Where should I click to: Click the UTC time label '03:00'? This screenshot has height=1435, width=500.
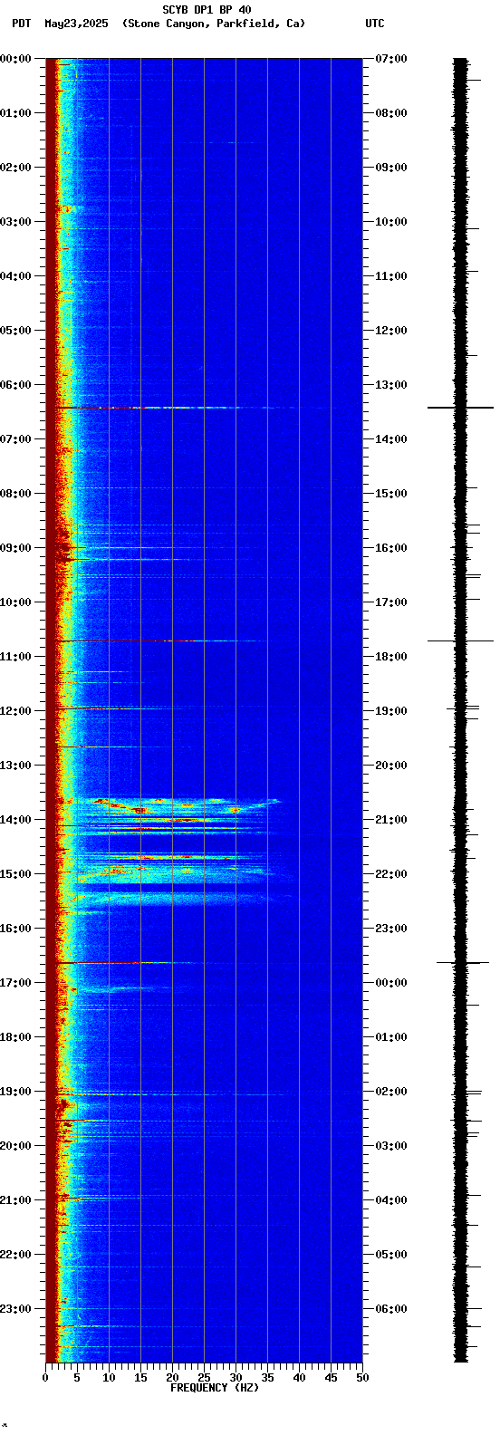(x=391, y=1146)
